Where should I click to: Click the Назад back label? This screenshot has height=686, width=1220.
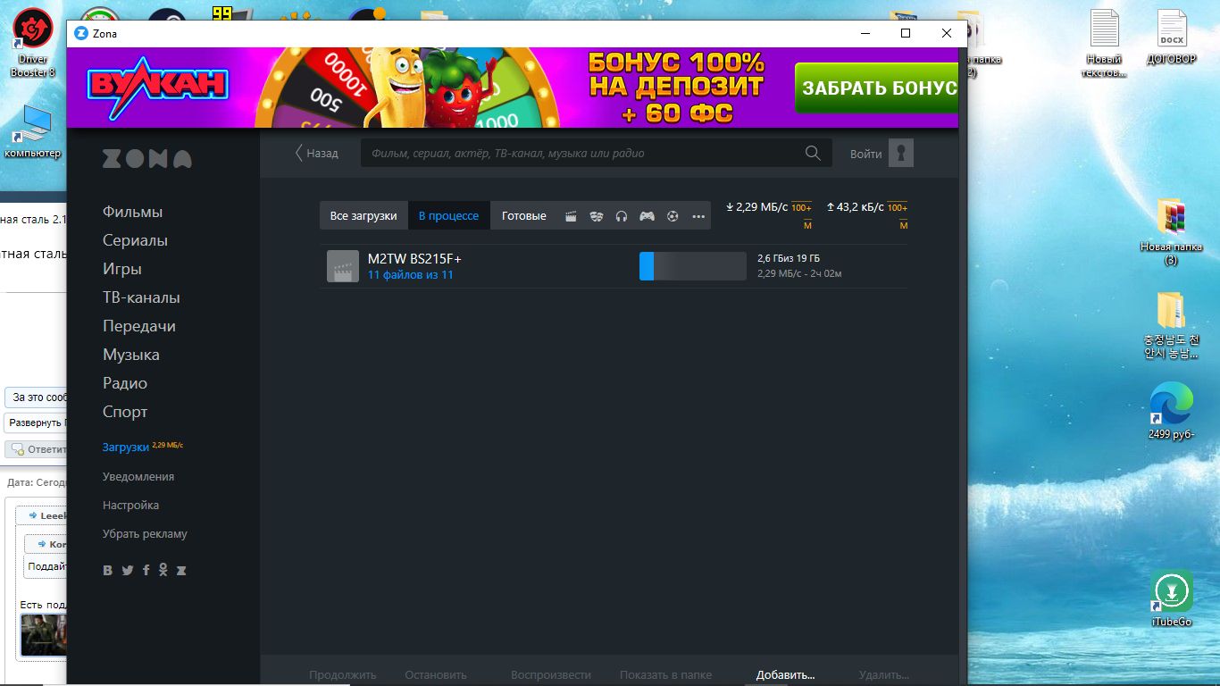(322, 153)
